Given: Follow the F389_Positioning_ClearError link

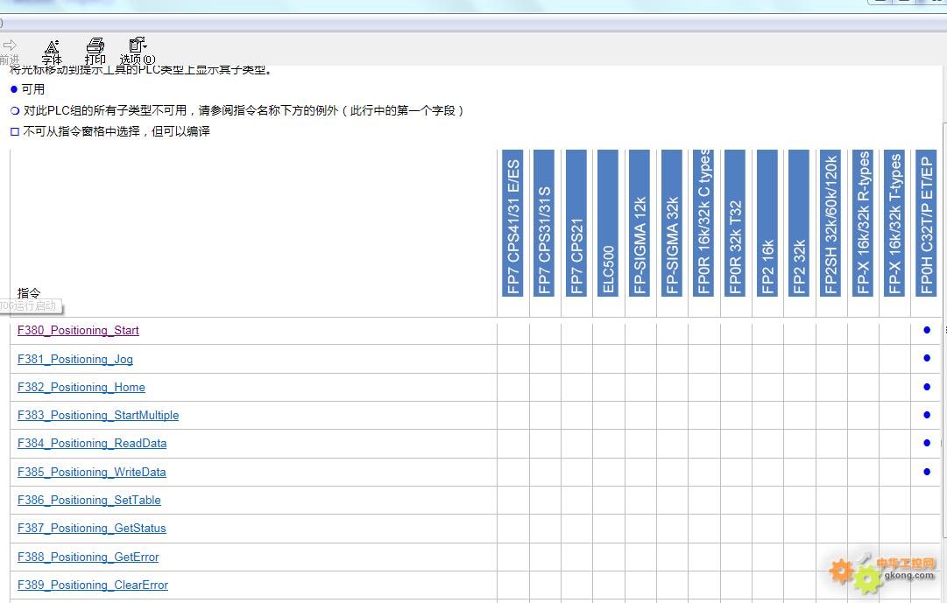Looking at the screenshot, I should (x=92, y=585).
